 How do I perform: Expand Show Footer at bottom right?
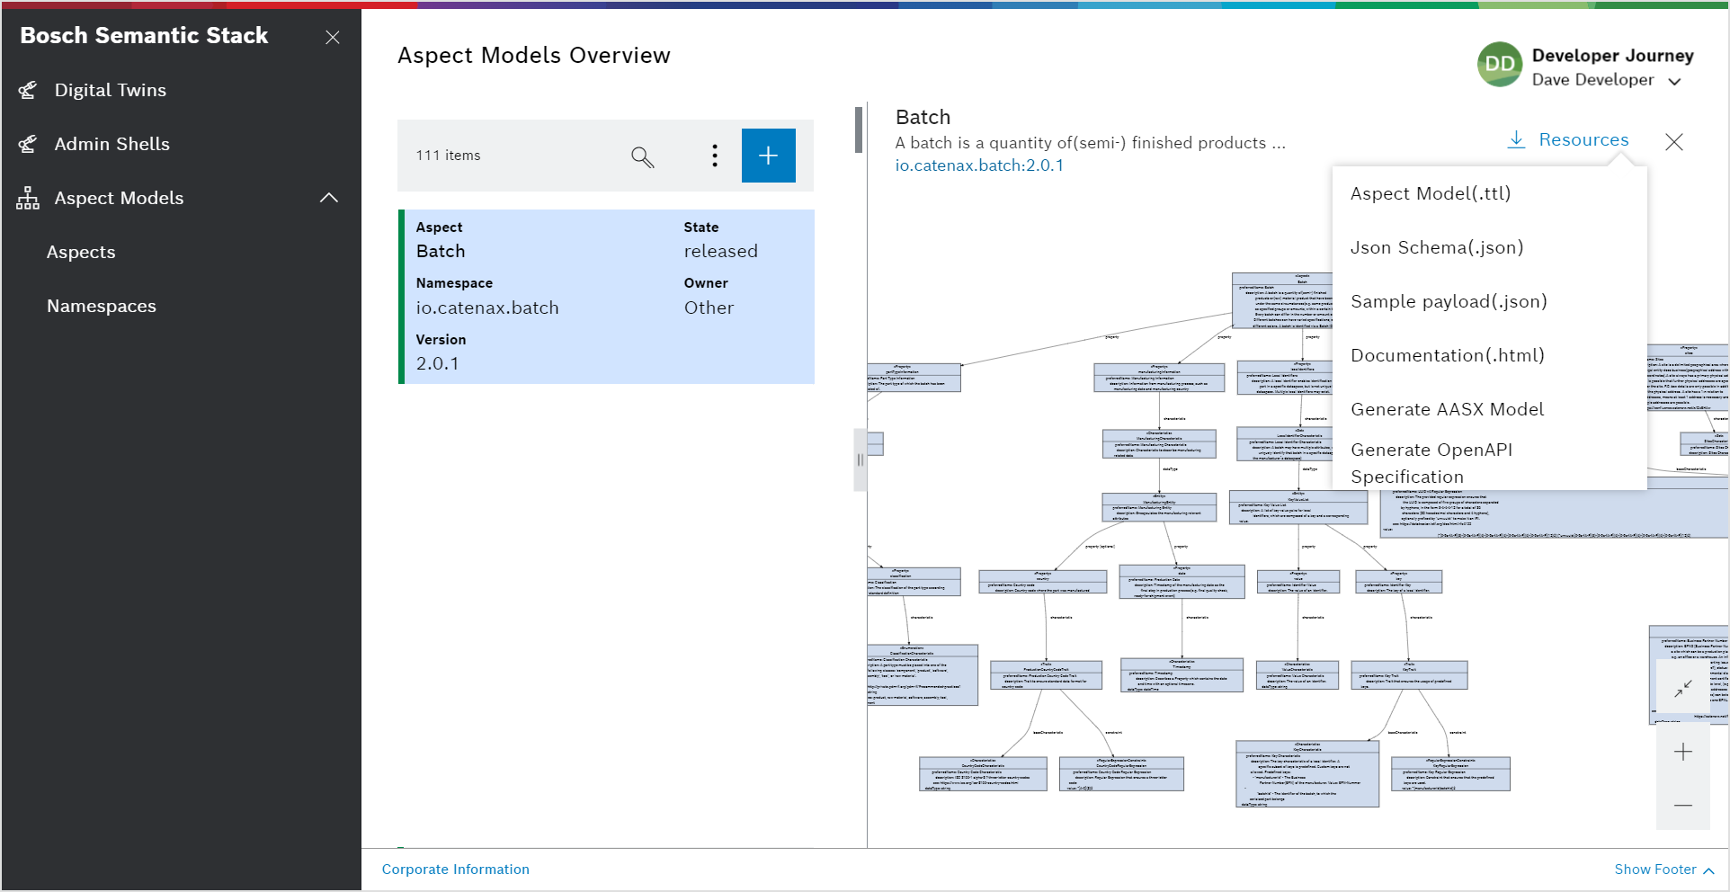click(1663, 870)
